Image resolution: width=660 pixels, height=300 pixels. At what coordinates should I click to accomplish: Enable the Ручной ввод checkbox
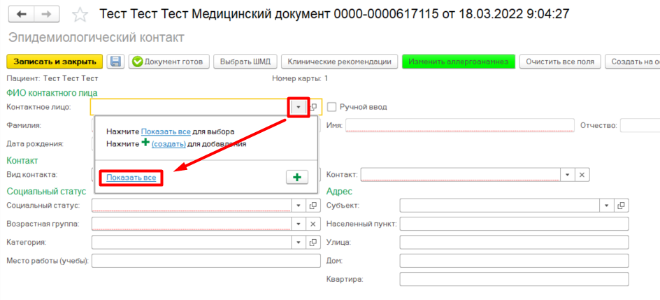[332, 107]
